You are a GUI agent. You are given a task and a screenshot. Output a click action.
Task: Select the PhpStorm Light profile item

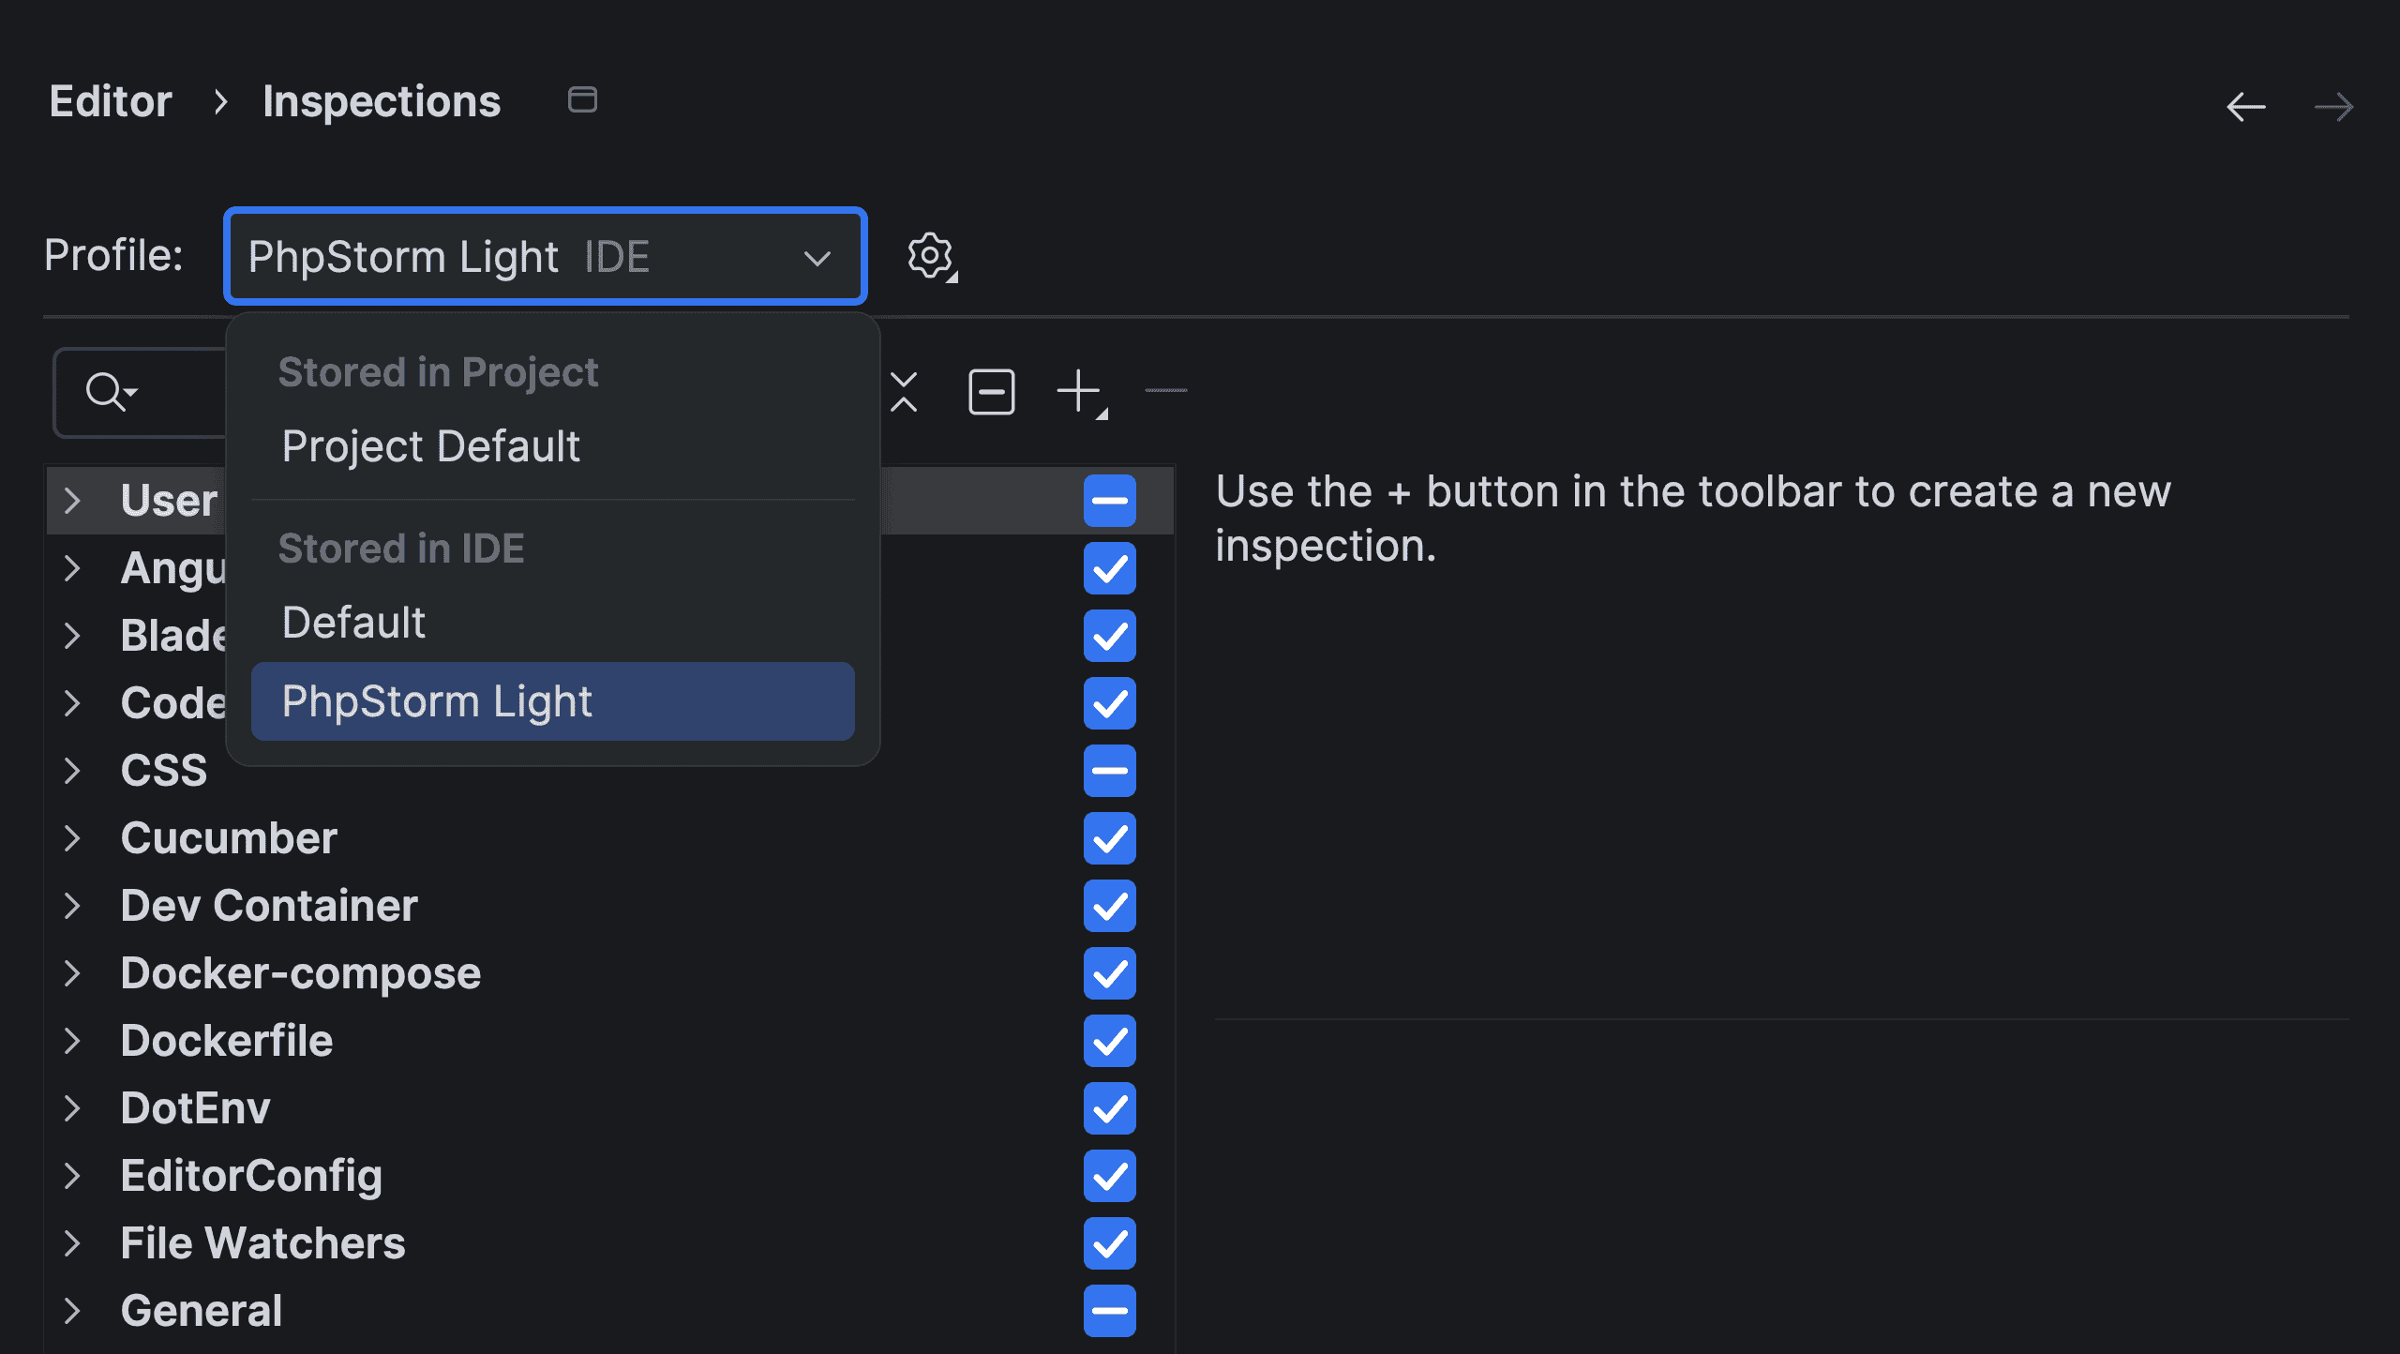tap(437, 701)
